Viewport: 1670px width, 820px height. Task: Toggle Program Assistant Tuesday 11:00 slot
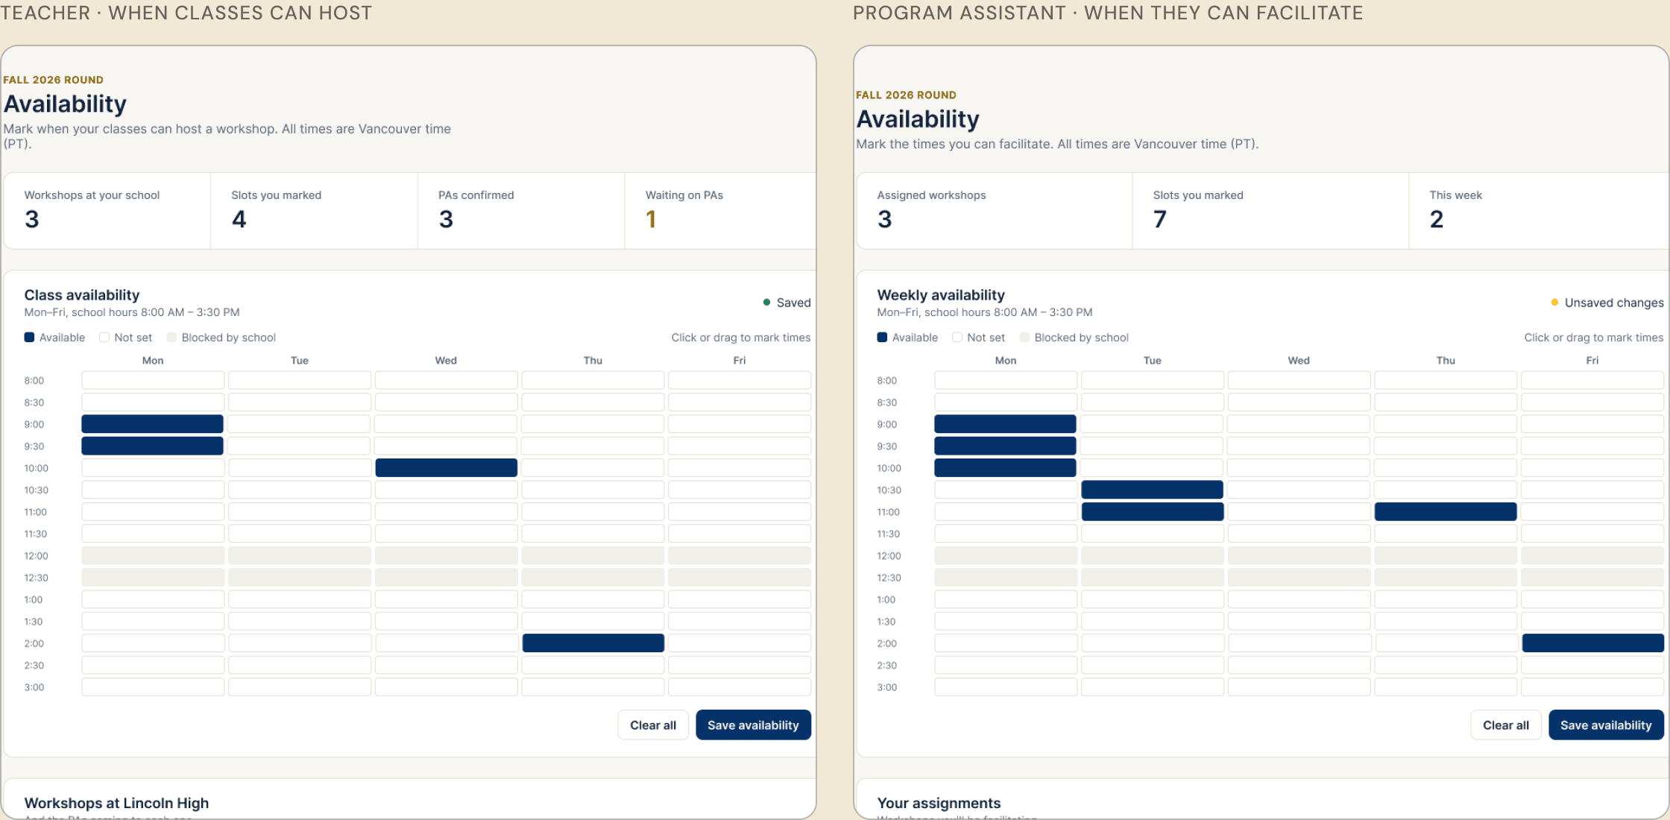(x=1153, y=512)
